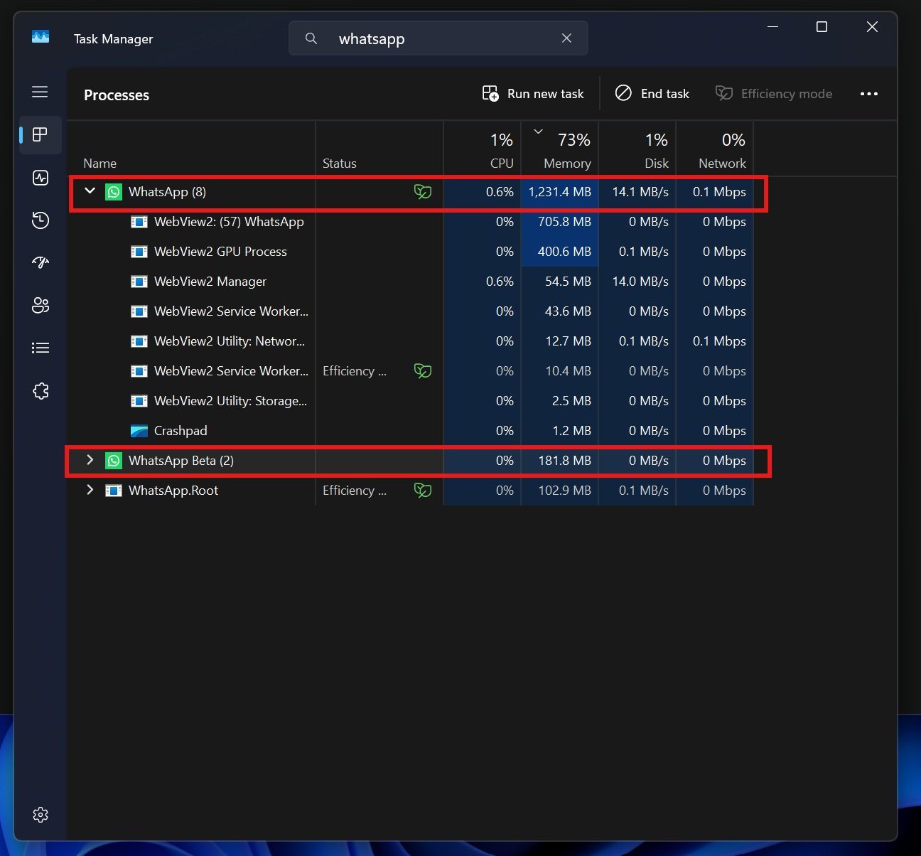The width and height of the screenshot is (921, 856).
Task: Expand the WhatsApp Beta process group
Action: [90, 460]
